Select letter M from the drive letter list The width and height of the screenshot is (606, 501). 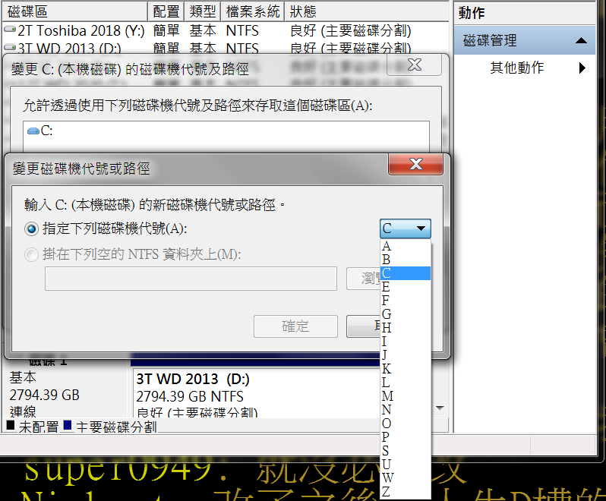(x=387, y=395)
